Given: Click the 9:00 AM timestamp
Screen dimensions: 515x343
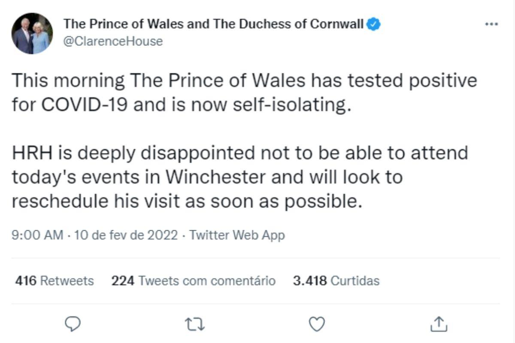Looking at the screenshot, I should [38, 235].
